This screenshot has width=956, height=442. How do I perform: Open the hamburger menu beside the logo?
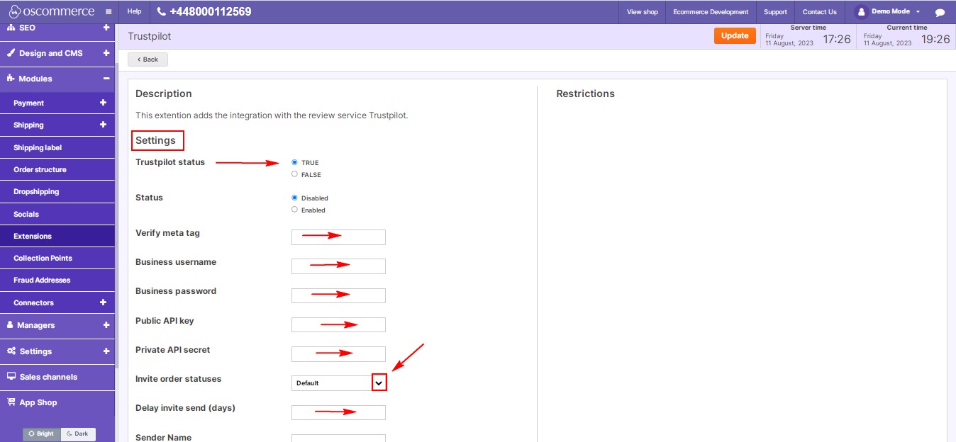point(108,11)
